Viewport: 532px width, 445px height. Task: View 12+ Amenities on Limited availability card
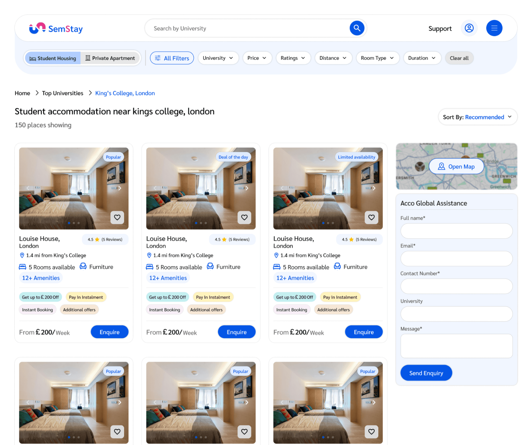[295, 278]
